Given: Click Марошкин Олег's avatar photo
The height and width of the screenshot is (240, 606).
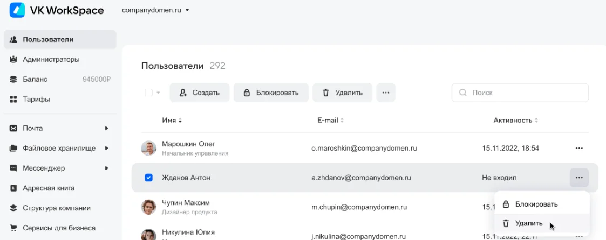Looking at the screenshot, I should [149, 148].
